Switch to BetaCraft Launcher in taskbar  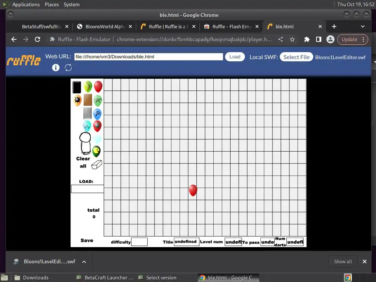[105, 278]
